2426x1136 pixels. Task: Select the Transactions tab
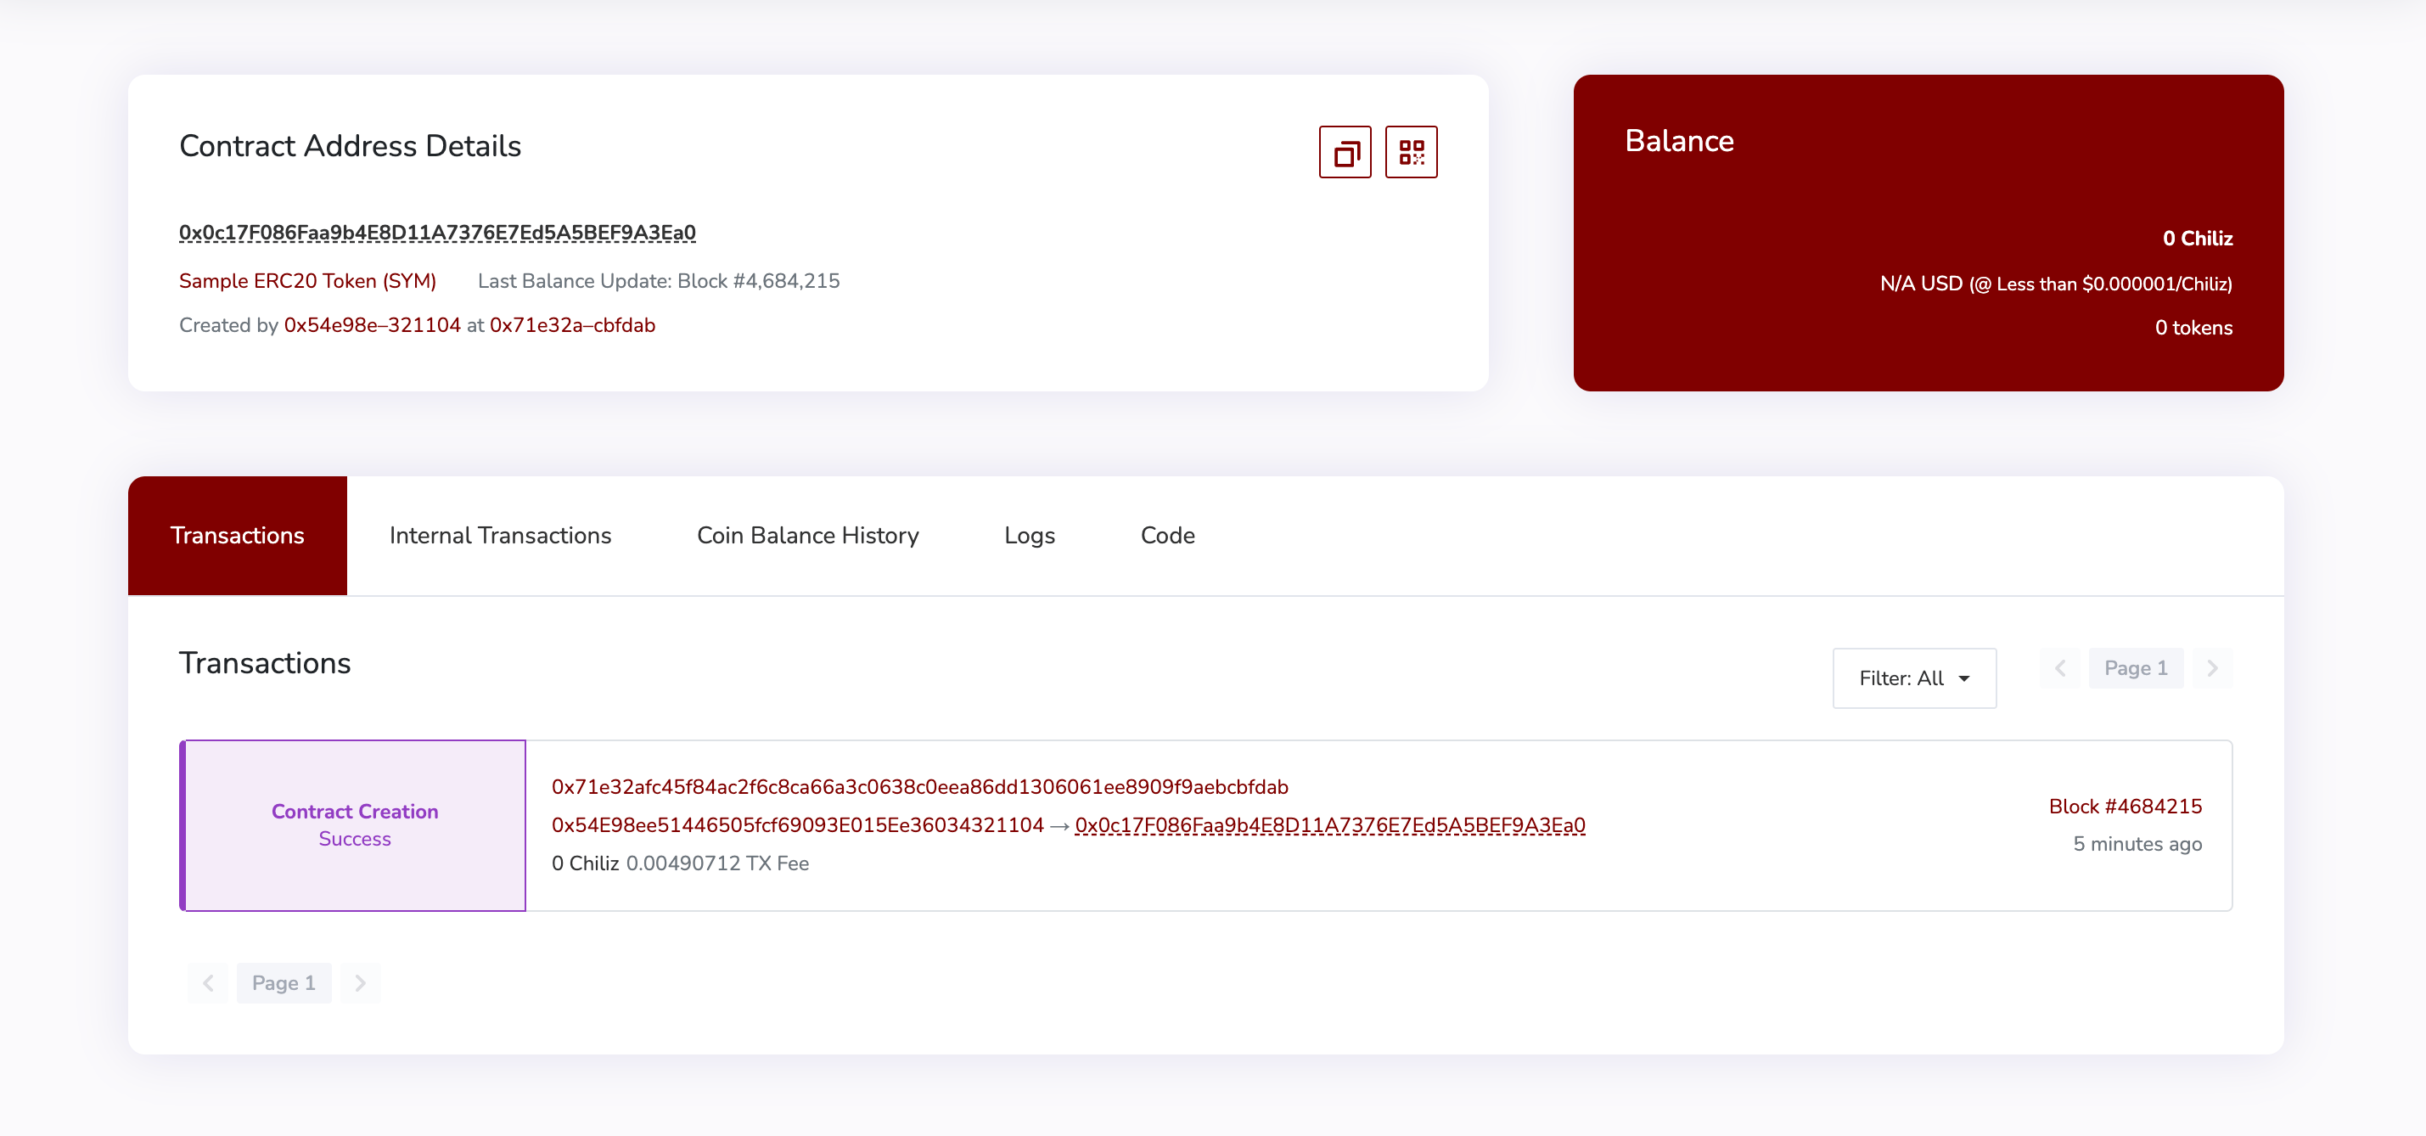[x=238, y=535]
